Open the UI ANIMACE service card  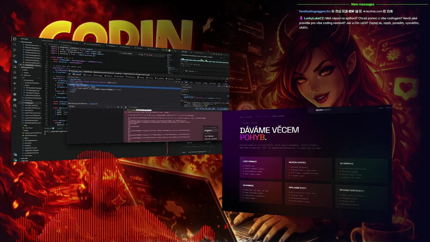[261, 192]
